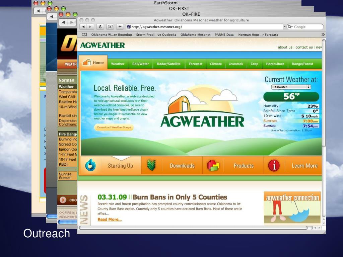The image size is (343, 257).
Task: Click the Products label
Action: [x=244, y=166]
